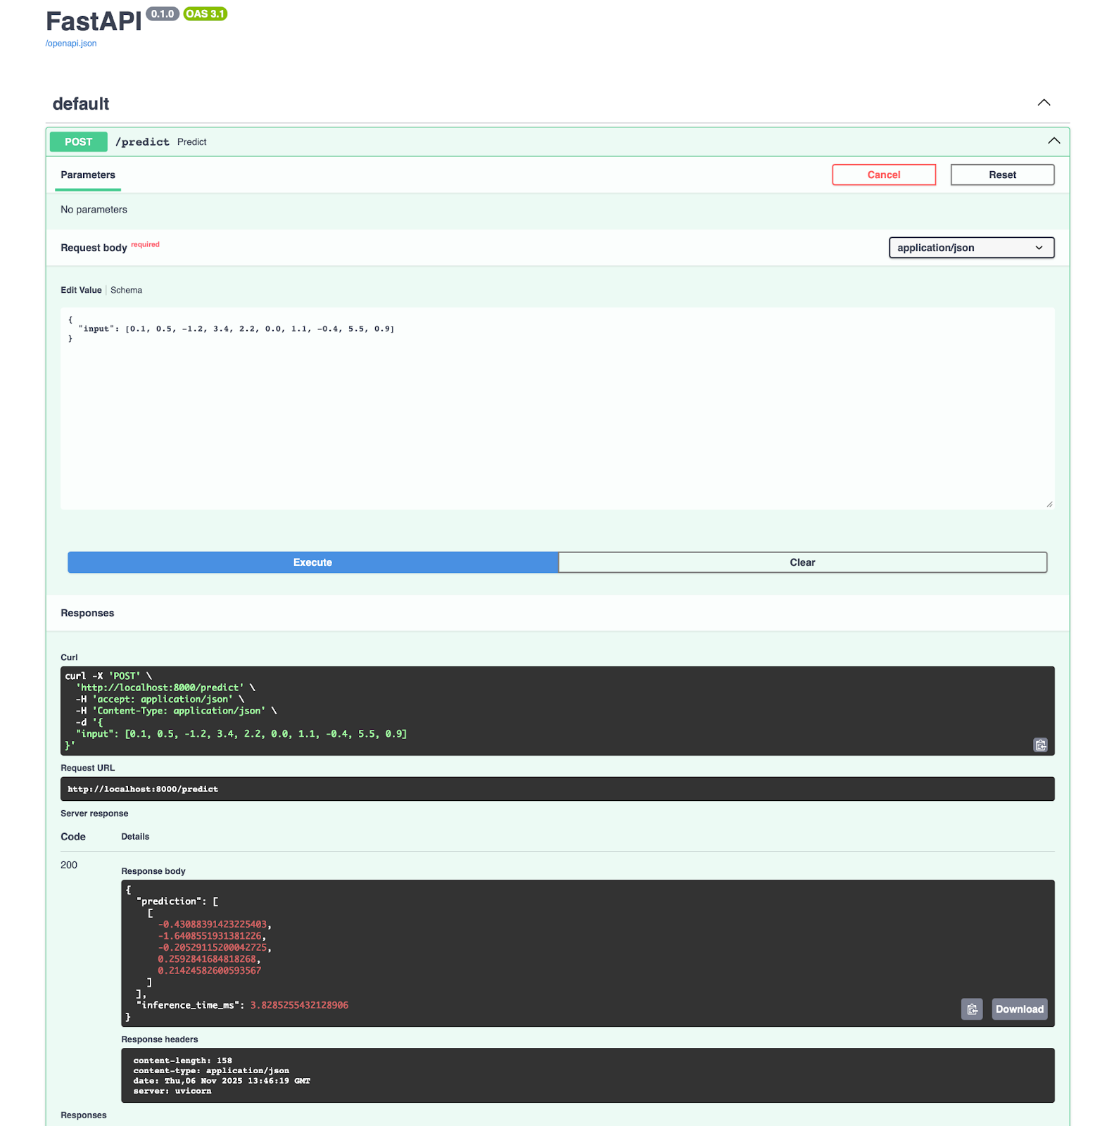This screenshot has height=1126, width=1107.
Task: Click the server: uvicorn header line
Action: pos(172,1091)
